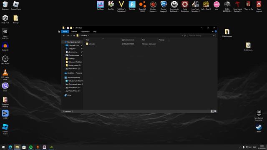Open the taskbar clock and date
The width and height of the screenshot is (267, 150).
coord(262,147)
